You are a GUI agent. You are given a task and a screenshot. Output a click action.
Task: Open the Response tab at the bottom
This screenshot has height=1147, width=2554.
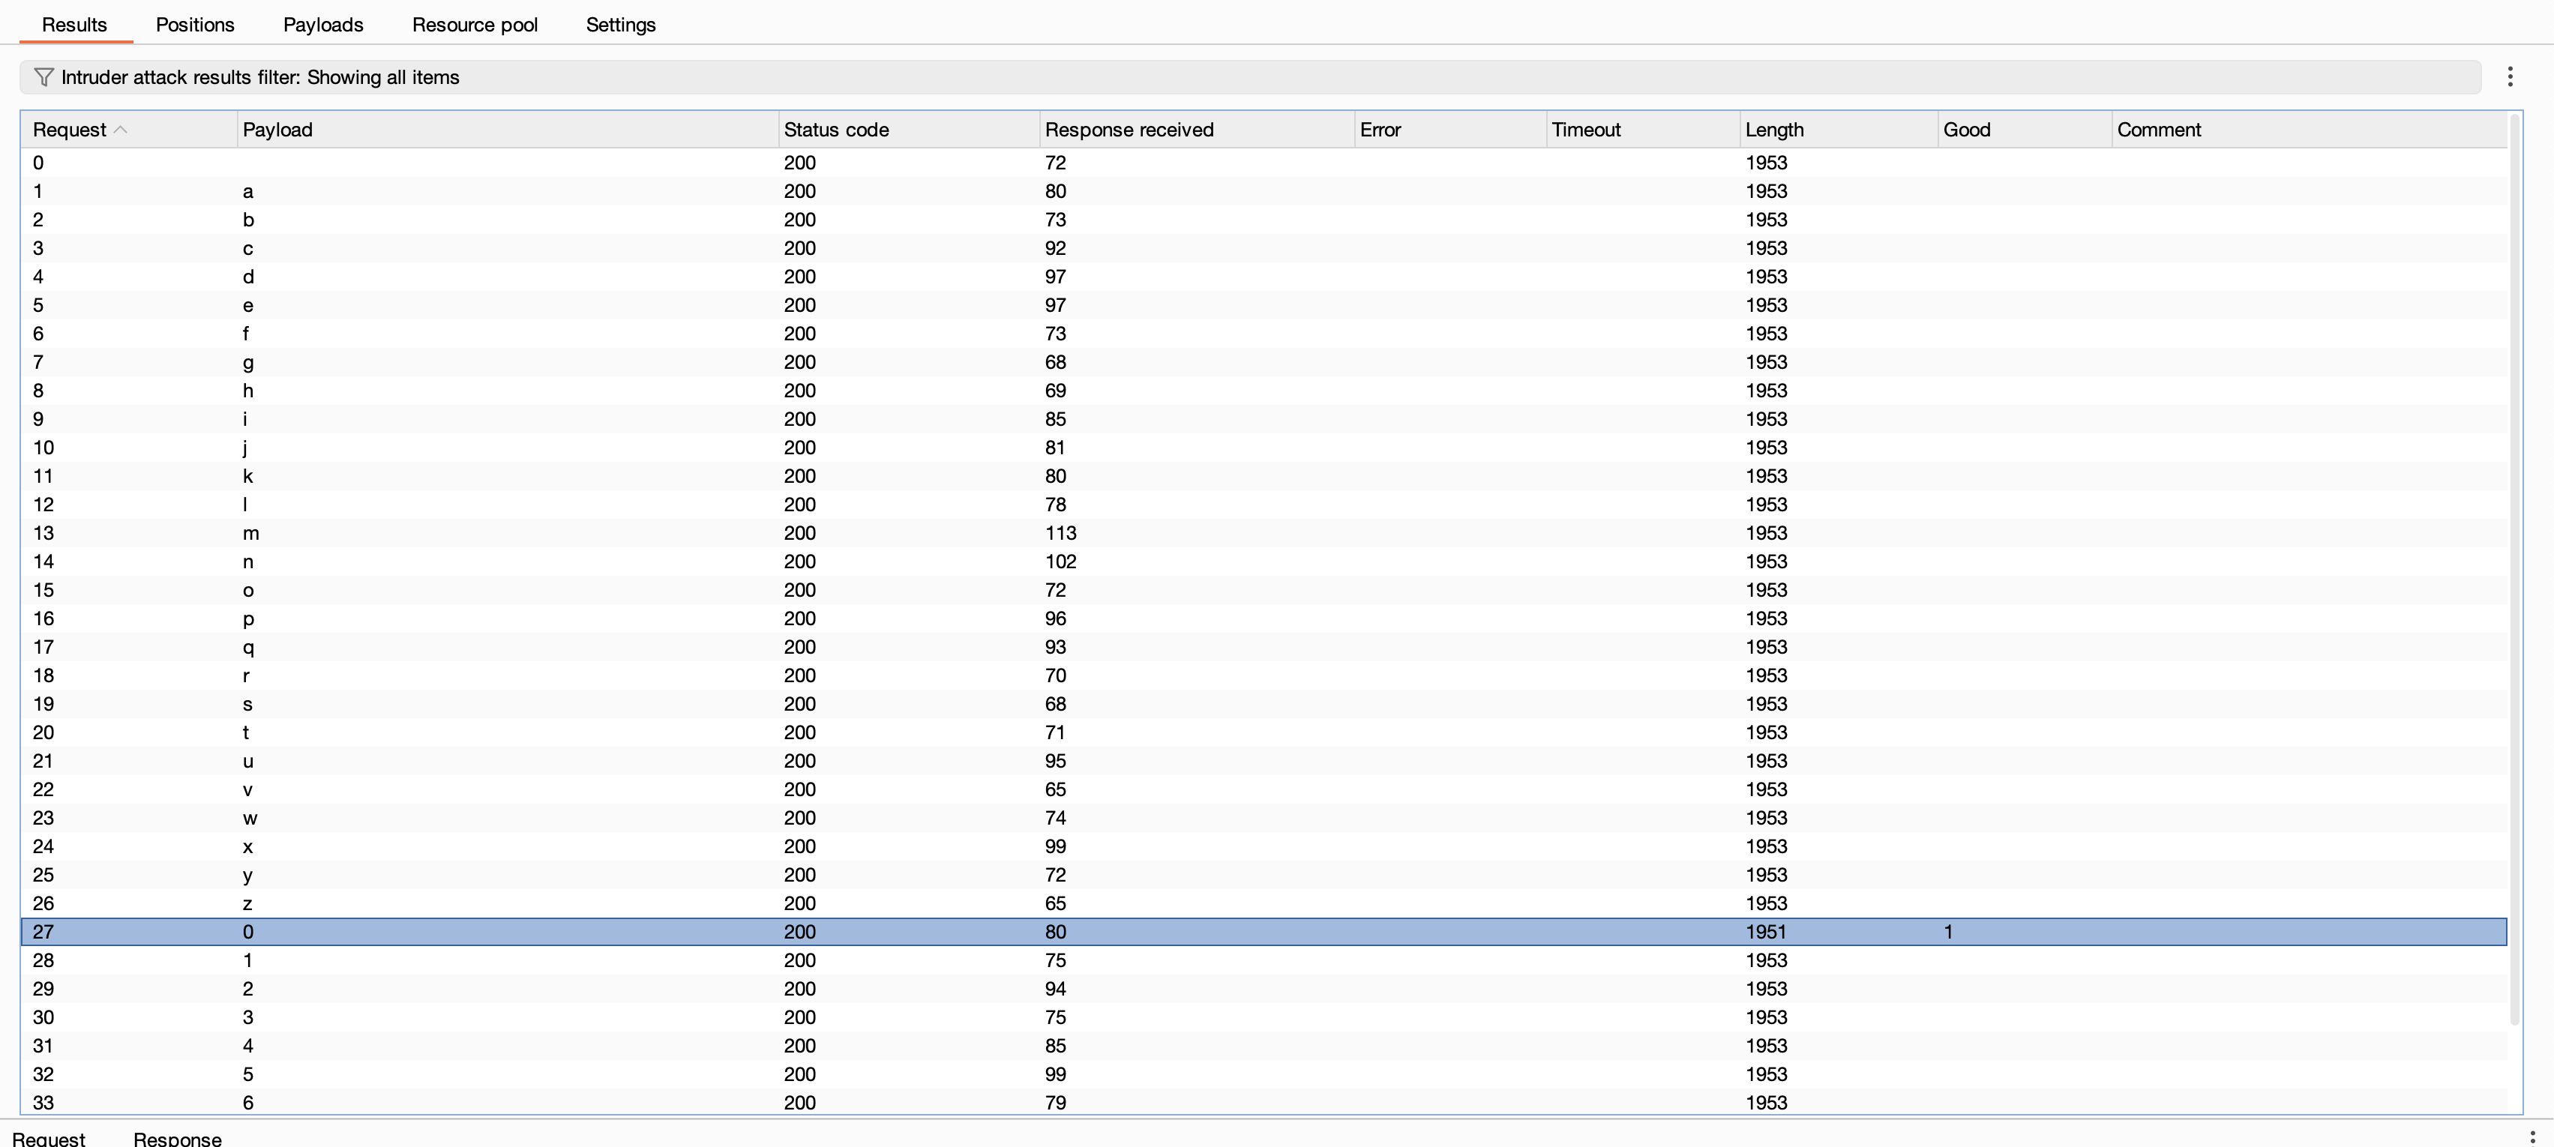(x=178, y=1138)
